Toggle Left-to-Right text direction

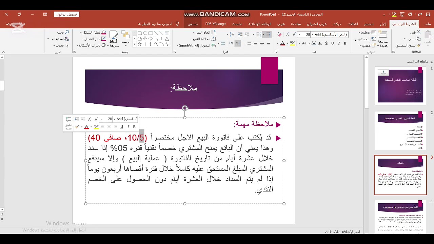click(x=231, y=43)
